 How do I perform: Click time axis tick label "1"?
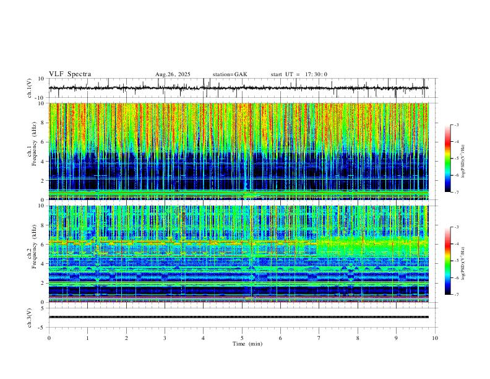[x=87, y=338]
